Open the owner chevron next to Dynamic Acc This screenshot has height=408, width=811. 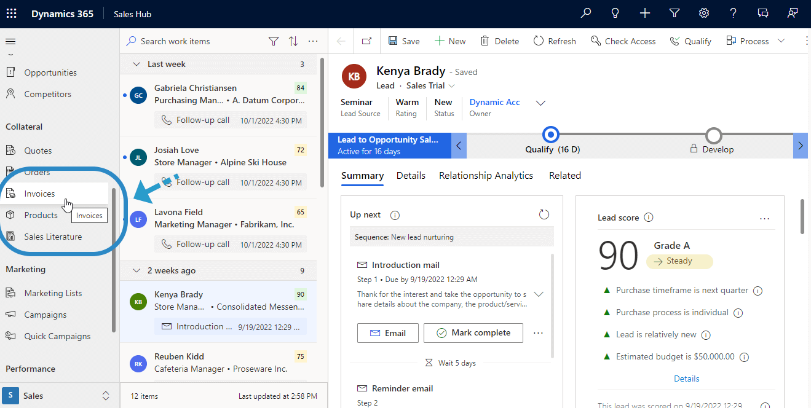[x=540, y=103]
